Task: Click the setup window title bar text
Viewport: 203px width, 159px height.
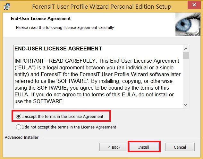Action: (x=102, y=7)
